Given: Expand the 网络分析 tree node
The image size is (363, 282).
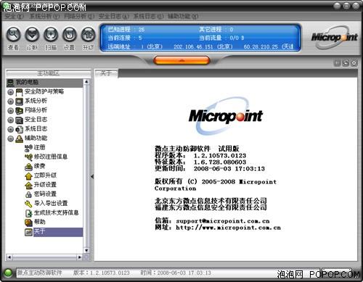Looking at the screenshot, I should [10, 111].
